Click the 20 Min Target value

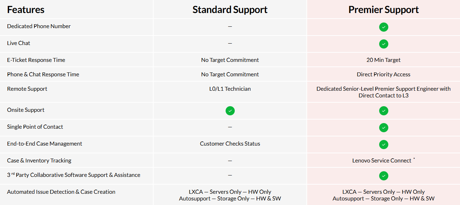tap(383, 60)
